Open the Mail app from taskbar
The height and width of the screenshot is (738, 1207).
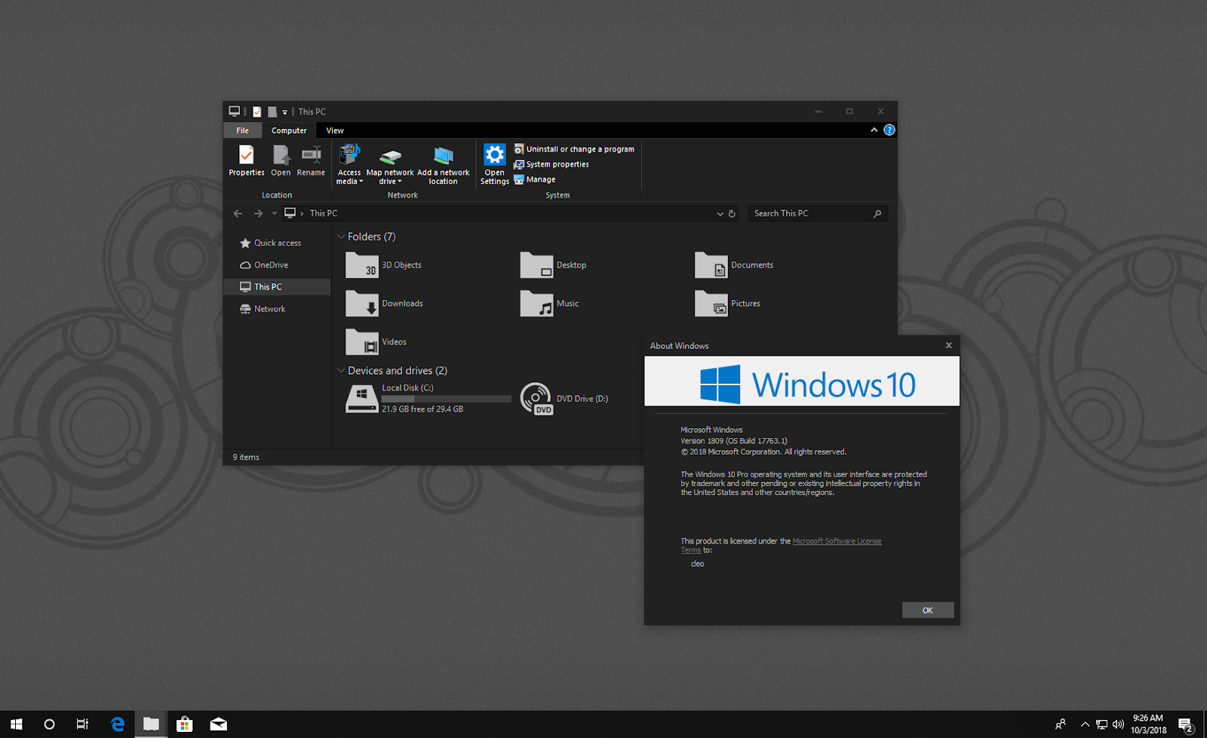218,724
